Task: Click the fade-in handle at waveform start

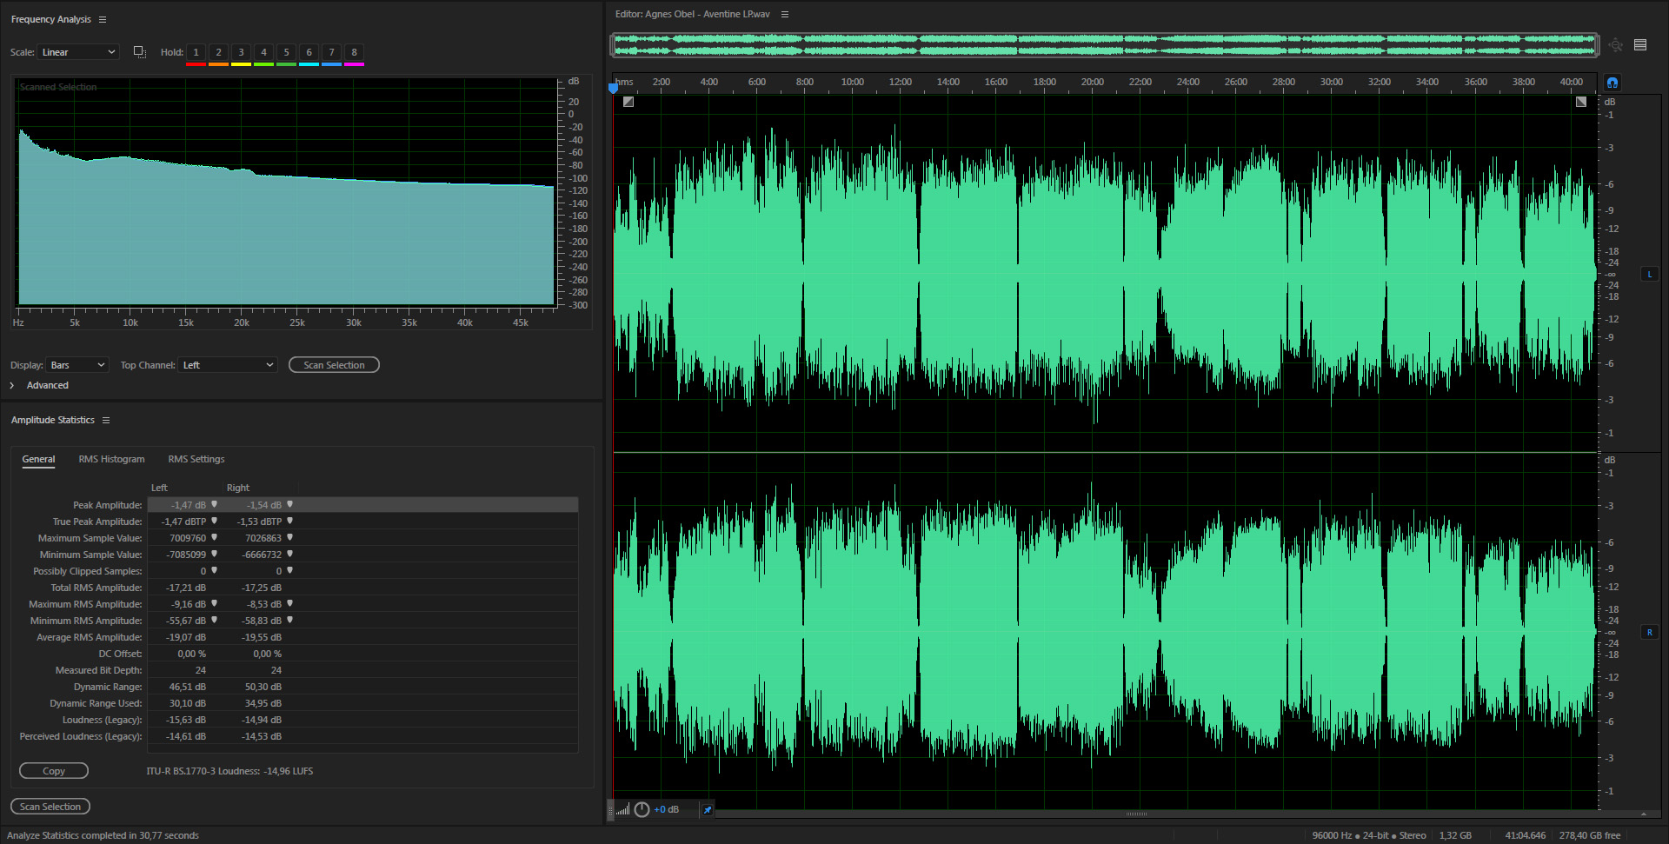Action: pyautogui.click(x=628, y=102)
